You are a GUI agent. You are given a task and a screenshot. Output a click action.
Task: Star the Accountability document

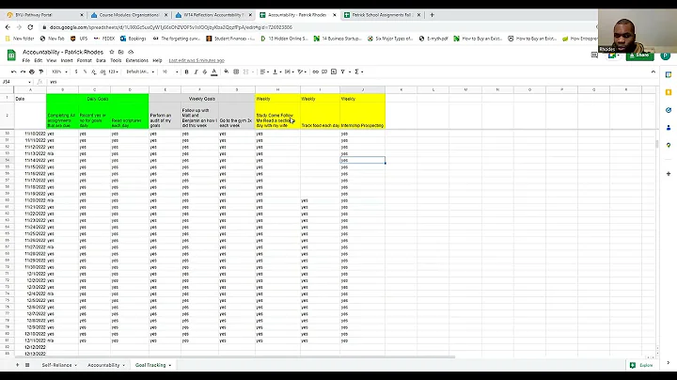click(111, 52)
